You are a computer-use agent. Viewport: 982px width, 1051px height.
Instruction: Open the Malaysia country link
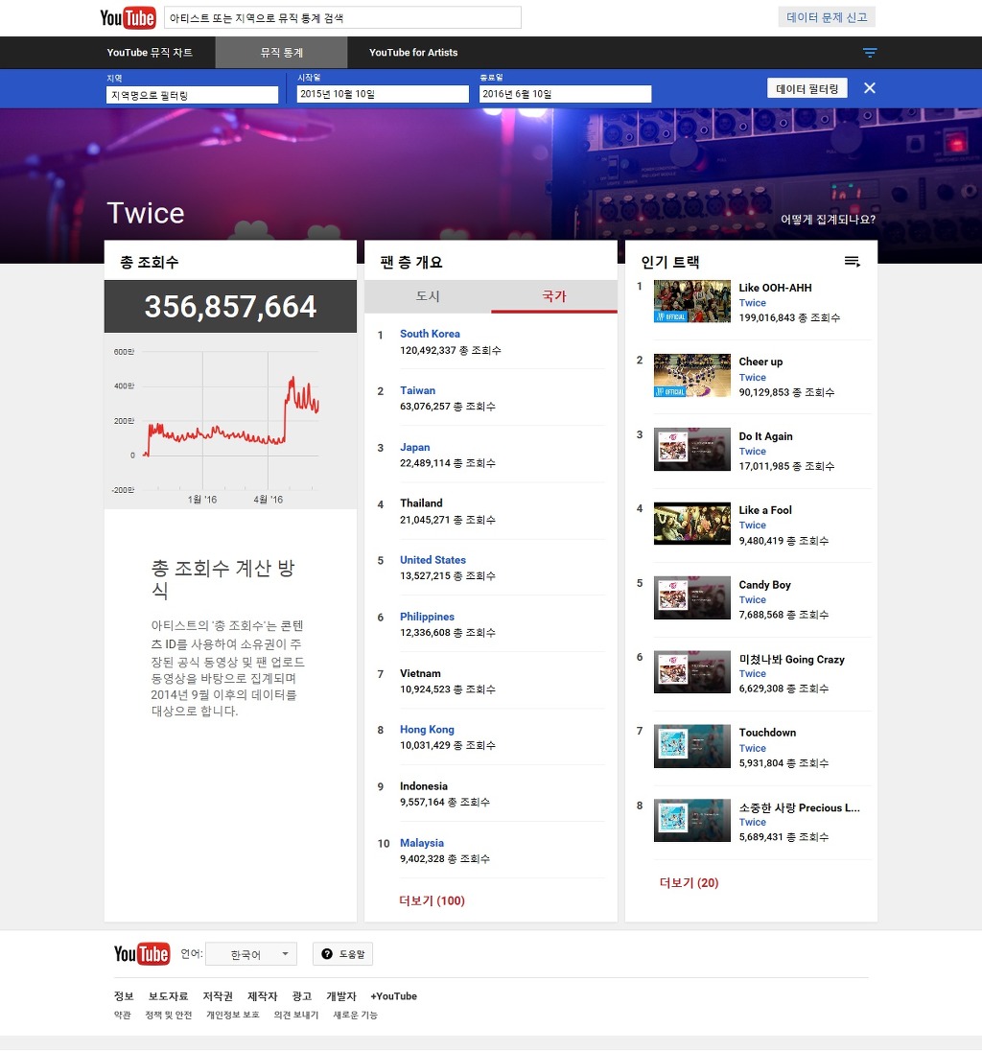(422, 843)
